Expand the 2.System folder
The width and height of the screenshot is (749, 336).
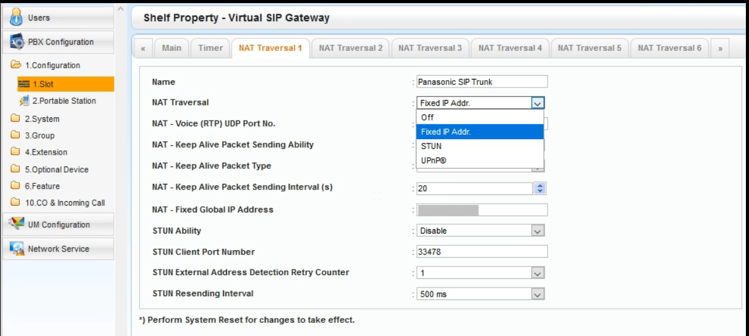42,119
